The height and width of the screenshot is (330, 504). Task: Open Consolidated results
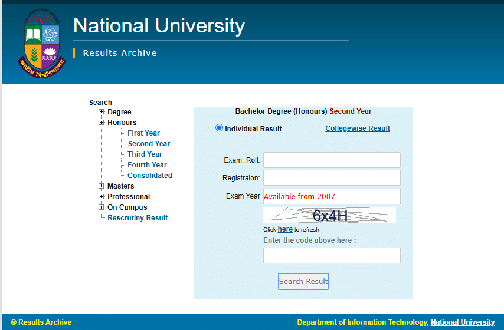tap(150, 175)
